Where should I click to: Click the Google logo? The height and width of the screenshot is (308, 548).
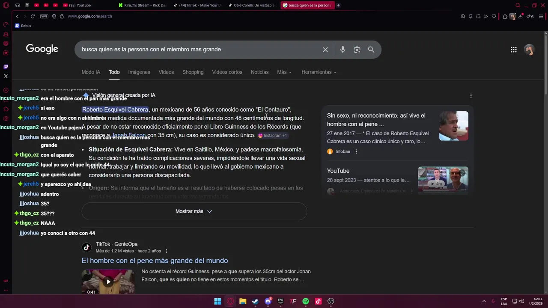(42, 49)
